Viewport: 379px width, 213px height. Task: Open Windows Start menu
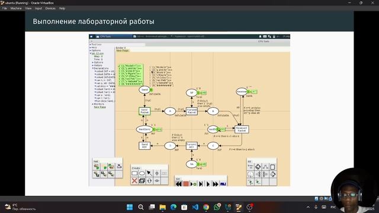point(130,207)
